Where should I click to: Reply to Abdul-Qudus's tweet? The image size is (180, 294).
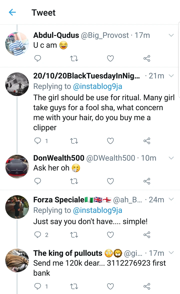[x=37, y=58]
